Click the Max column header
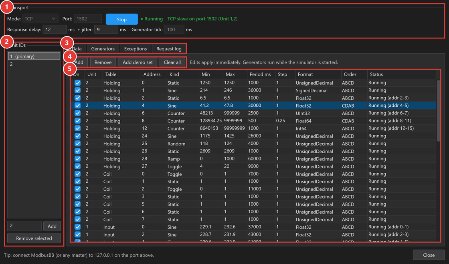449x264 pixels. (235, 74)
